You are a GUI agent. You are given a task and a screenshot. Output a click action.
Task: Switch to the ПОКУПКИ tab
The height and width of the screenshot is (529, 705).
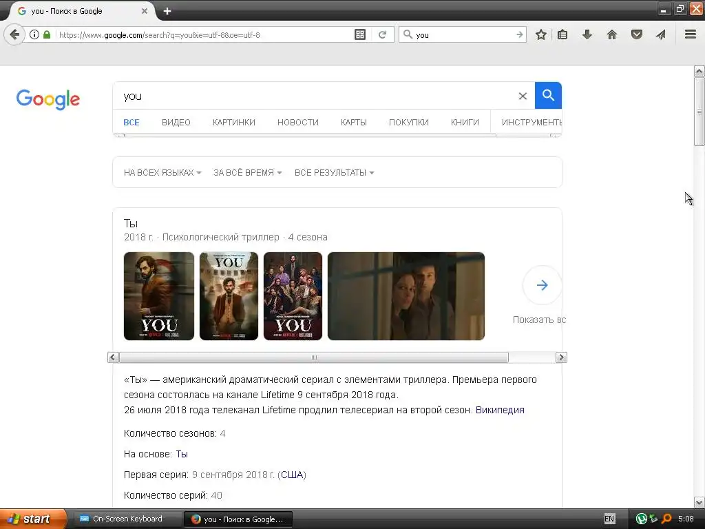pyautogui.click(x=409, y=123)
